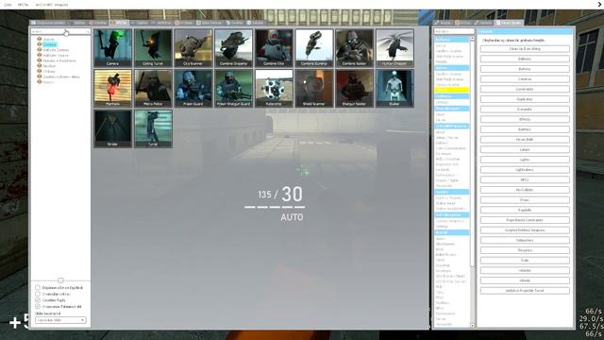Click the tool list scrollbar up arrow
Screen dimensions: 604x340
click(x=472, y=39)
